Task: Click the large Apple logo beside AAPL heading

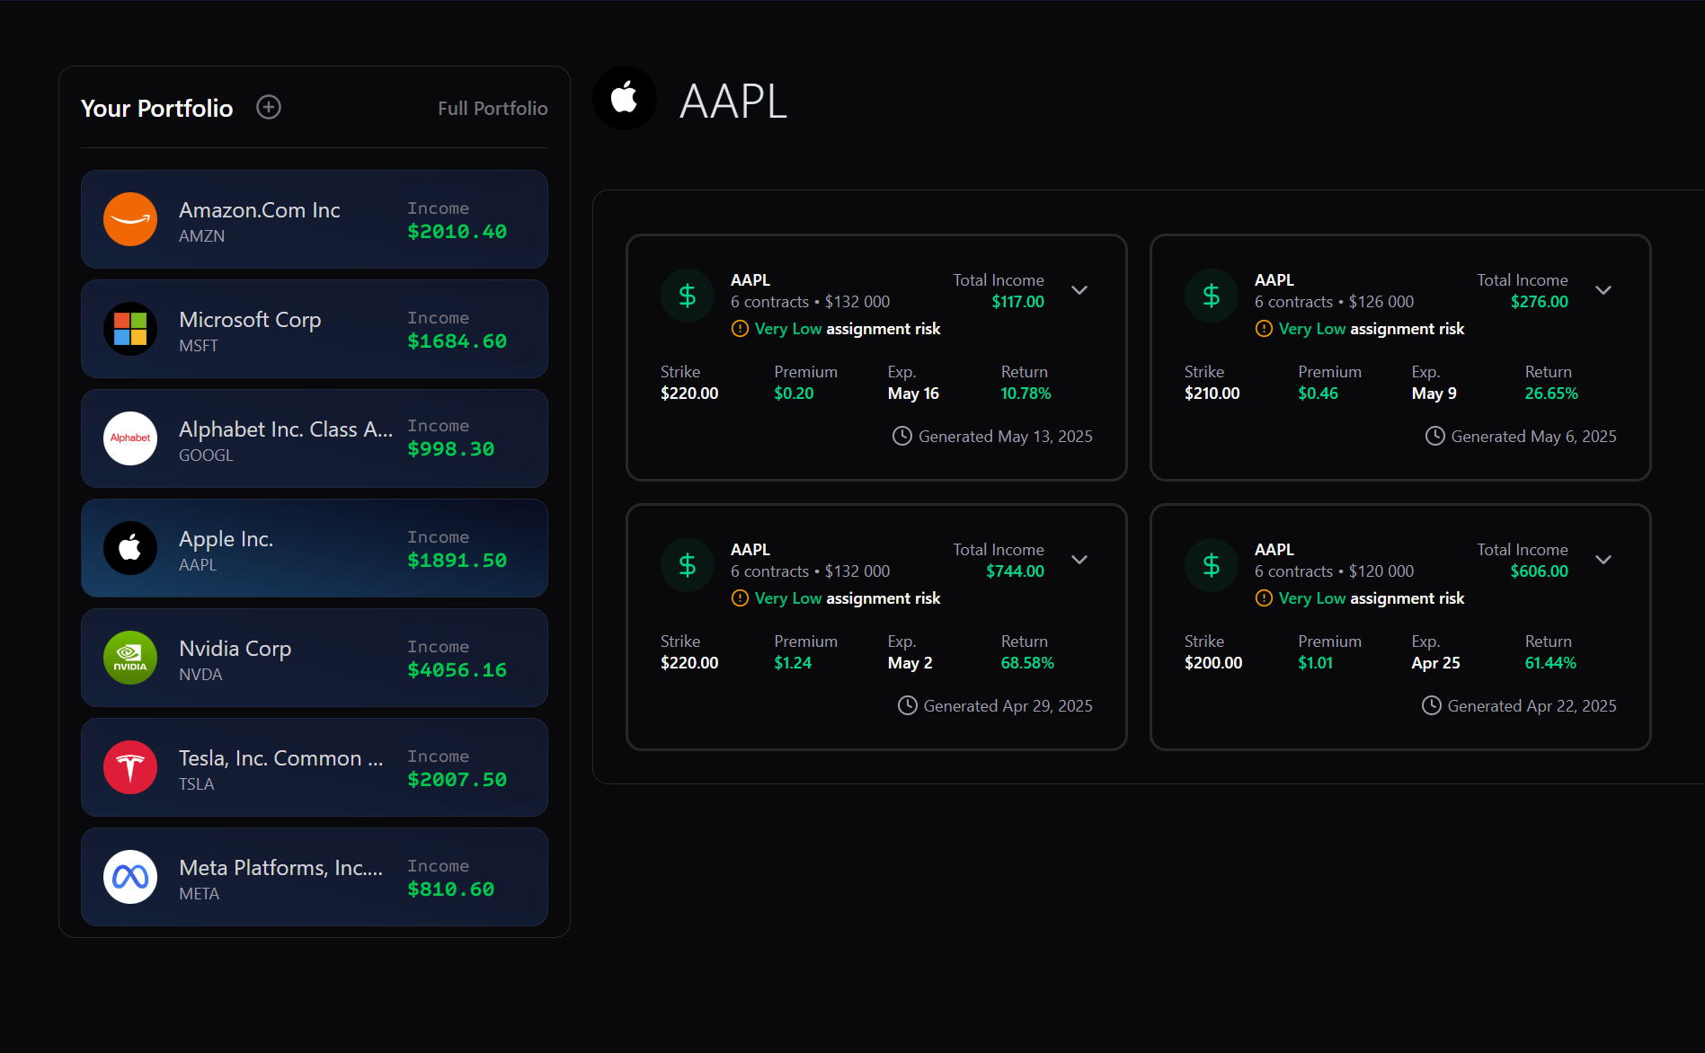Action: point(625,98)
